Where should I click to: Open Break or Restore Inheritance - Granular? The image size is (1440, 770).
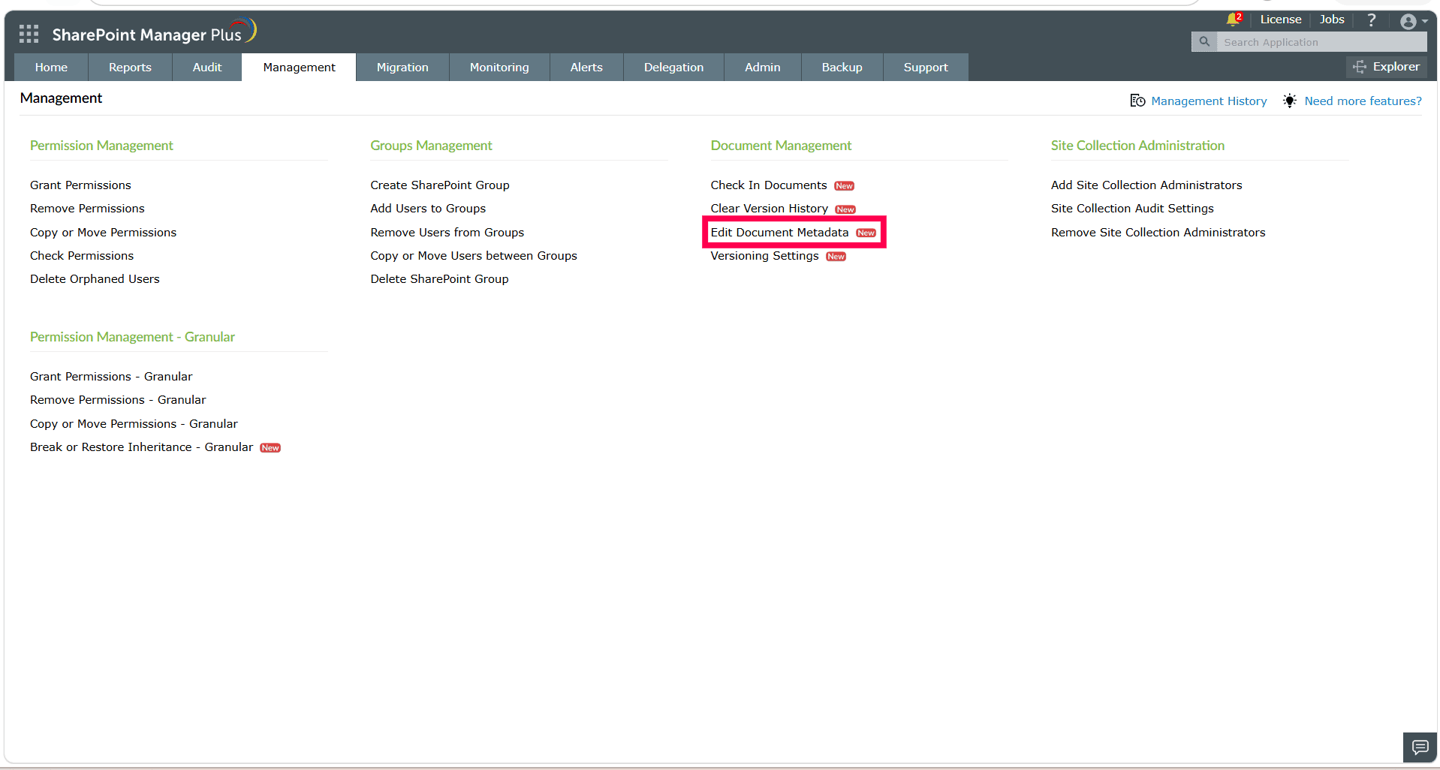click(141, 447)
